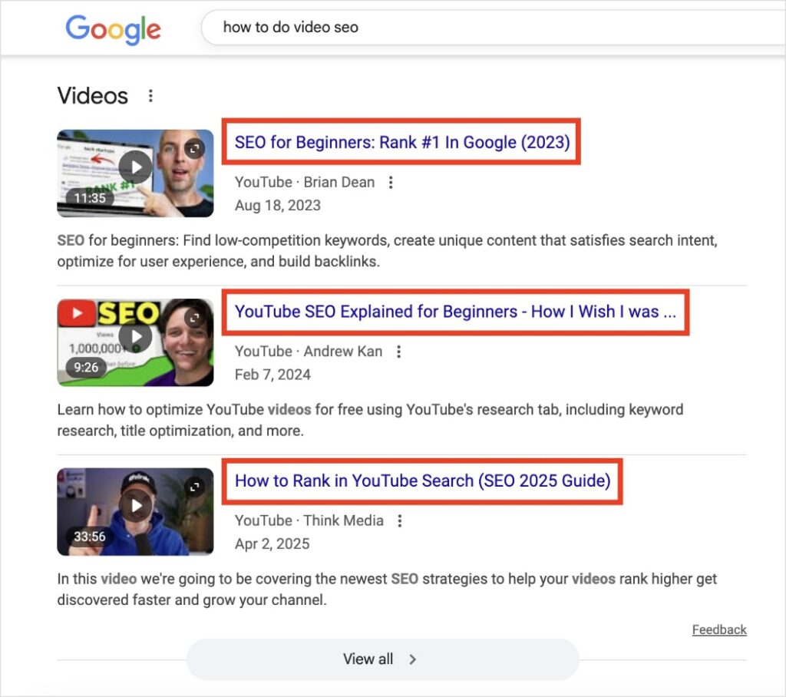The height and width of the screenshot is (697, 786).
Task: Open the three-dot menu for the Andrew Kan result
Action: [x=399, y=351]
